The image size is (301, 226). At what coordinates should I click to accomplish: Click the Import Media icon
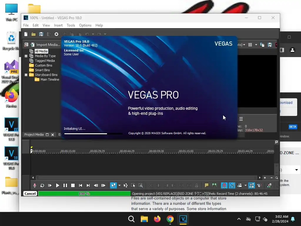point(32,45)
